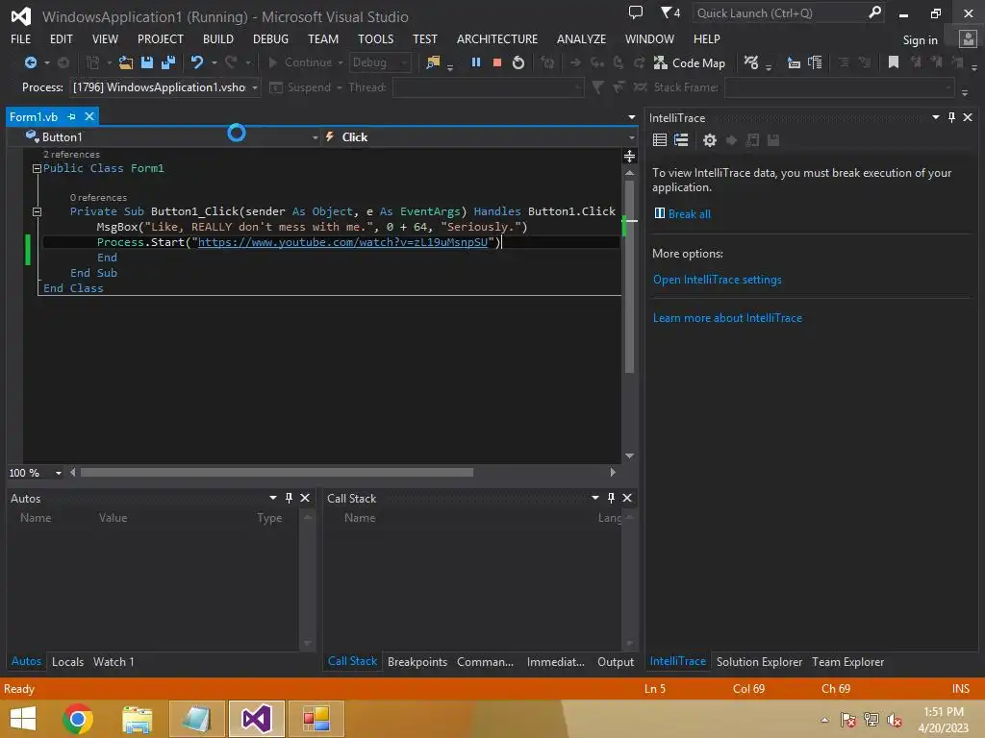985x738 pixels.
Task: Click the YouTube URL in the code
Action: [342, 242]
